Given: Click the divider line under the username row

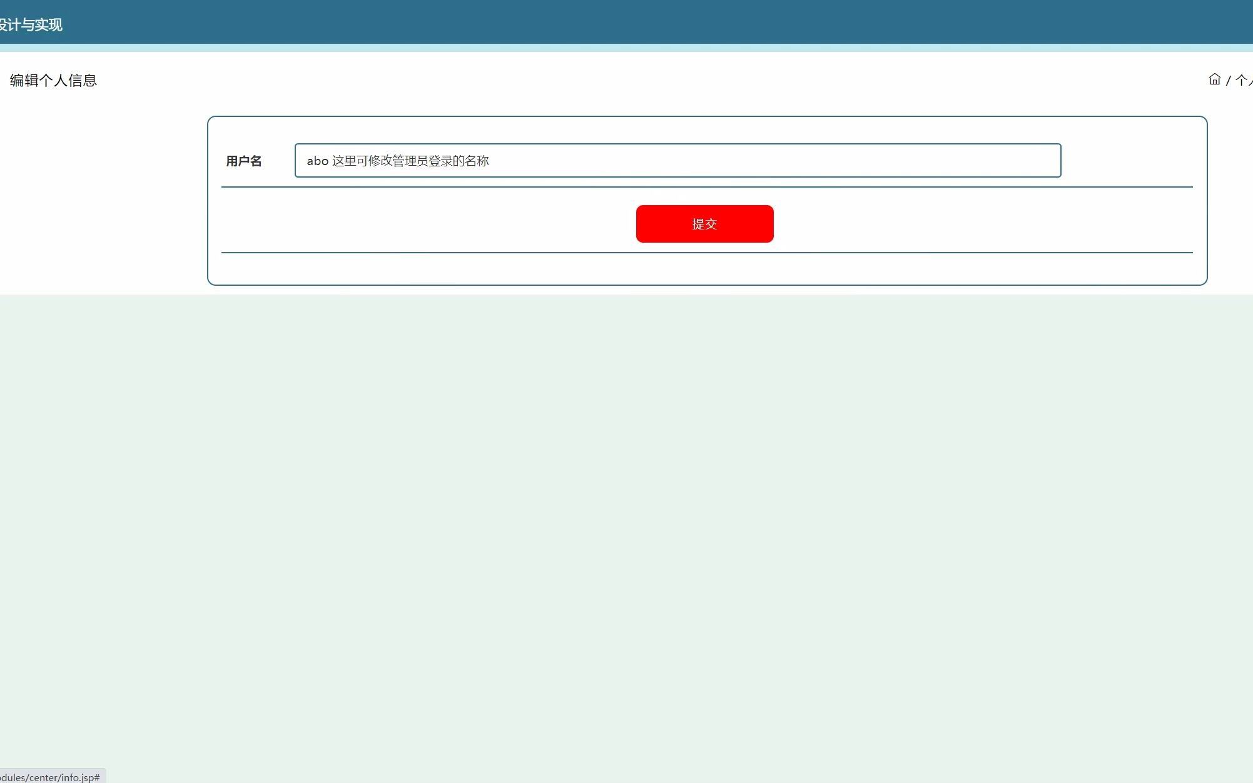Looking at the screenshot, I should pos(707,188).
